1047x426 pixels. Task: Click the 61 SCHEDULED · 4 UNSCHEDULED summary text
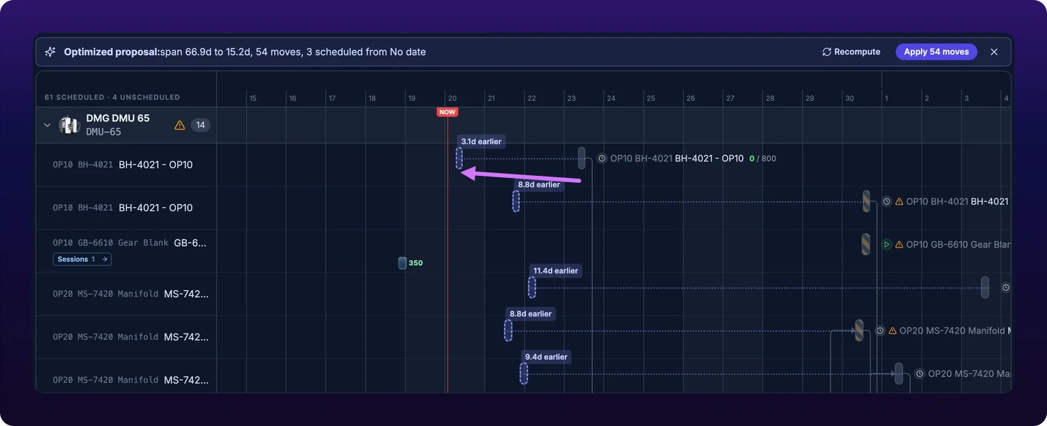click(112, 97)
